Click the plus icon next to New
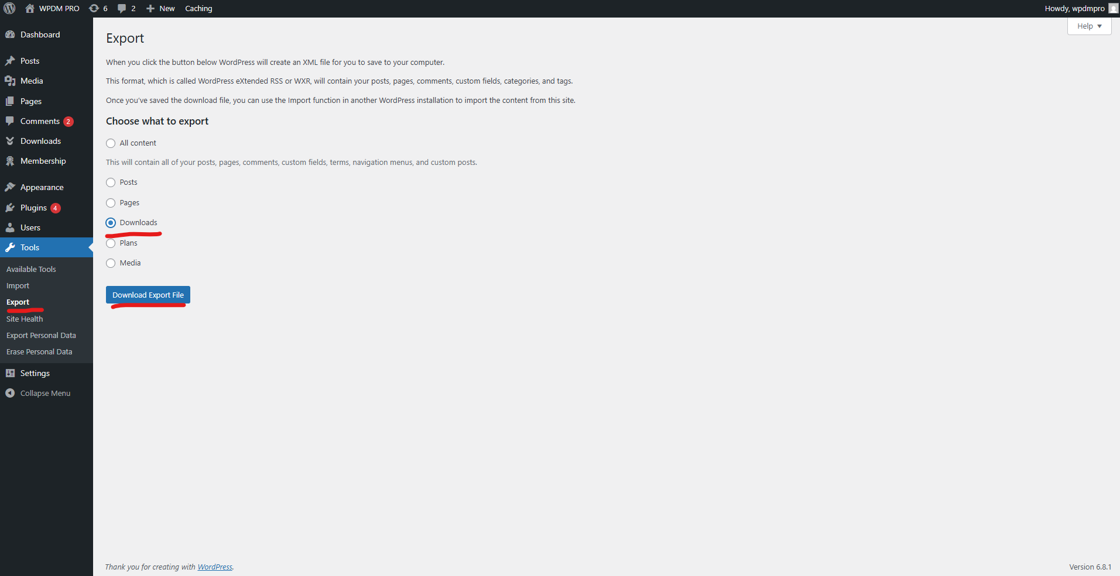Viewport: 1120px width, 576px height. 150,8
